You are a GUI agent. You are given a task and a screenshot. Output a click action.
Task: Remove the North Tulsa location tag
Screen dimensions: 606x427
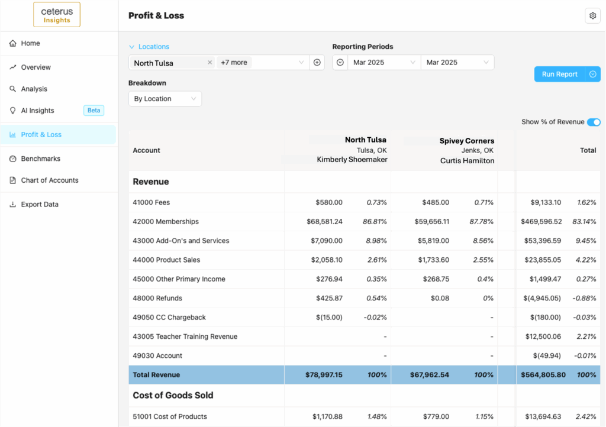[209, 63]
